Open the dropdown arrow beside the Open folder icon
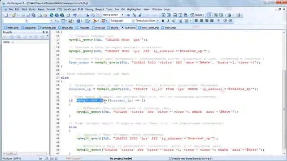This screenshot has height=161, width=287. click(x=17, y=15)
